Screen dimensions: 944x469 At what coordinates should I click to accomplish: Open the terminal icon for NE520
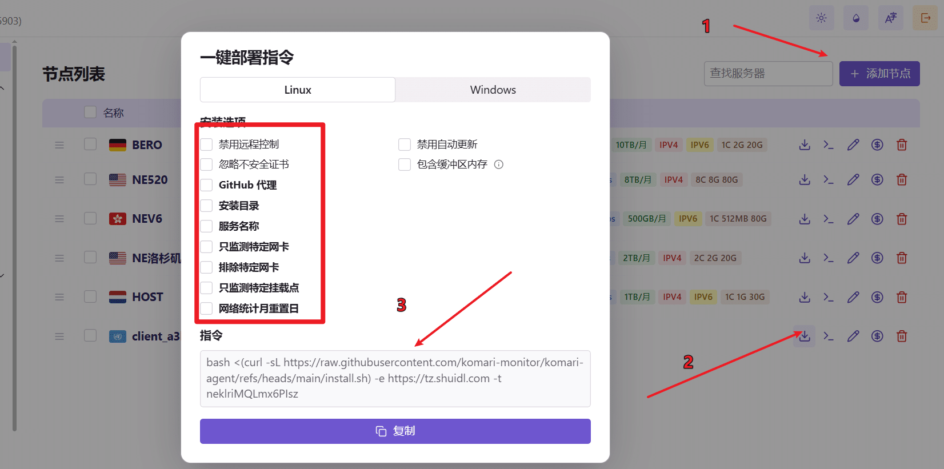[x=829, y=180]
